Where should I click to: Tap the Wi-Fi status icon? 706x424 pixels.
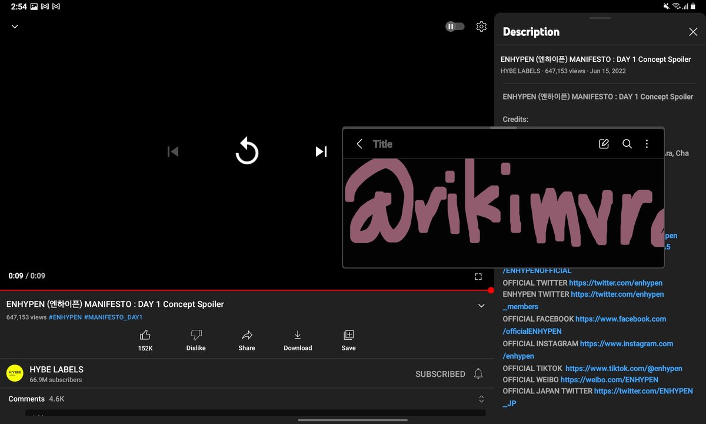pyautogui.click(x=677, y=6)
